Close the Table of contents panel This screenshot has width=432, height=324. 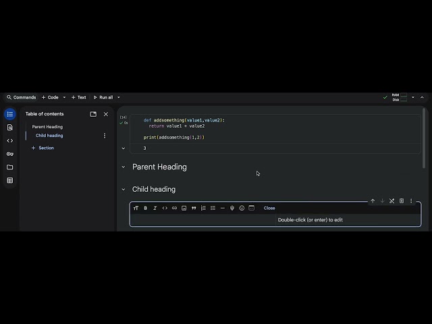pyautogui.click(x=106, y=114)
